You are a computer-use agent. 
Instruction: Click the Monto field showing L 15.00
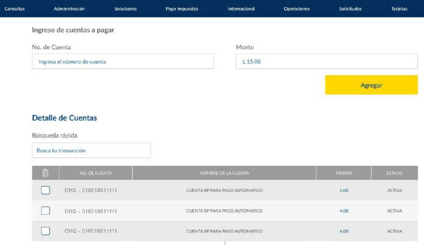(x=326, y=61)
